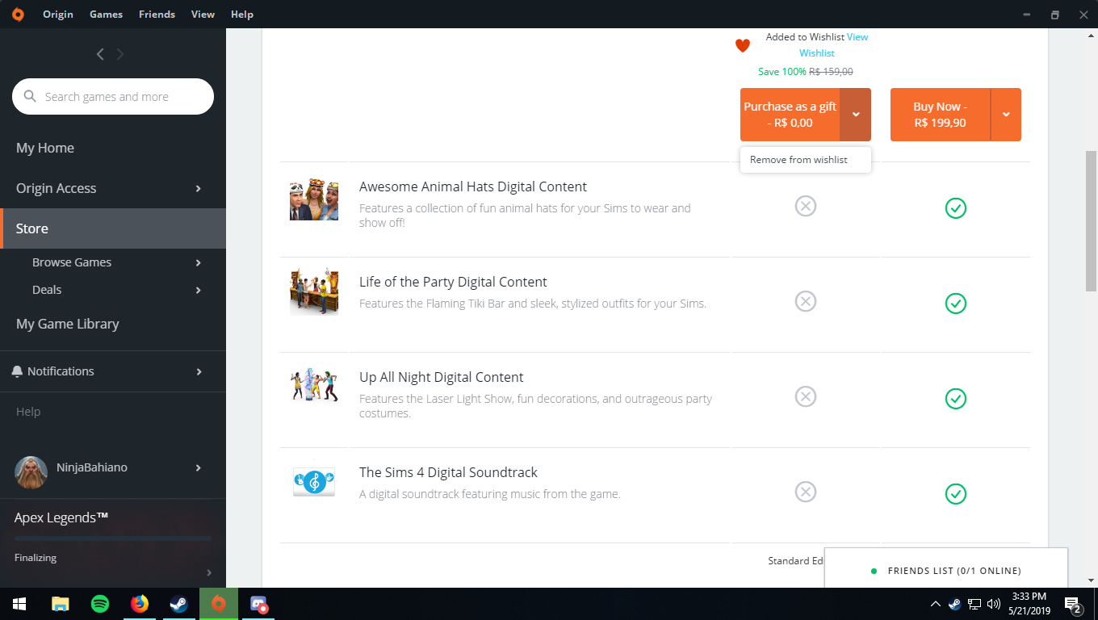Open Steam from the taskbar
The image size is (1098, 620).
point(178,604)
